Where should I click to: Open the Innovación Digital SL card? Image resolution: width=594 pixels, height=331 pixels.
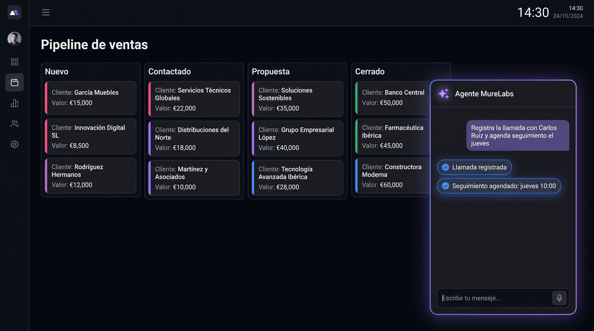[x=90, y=136]
